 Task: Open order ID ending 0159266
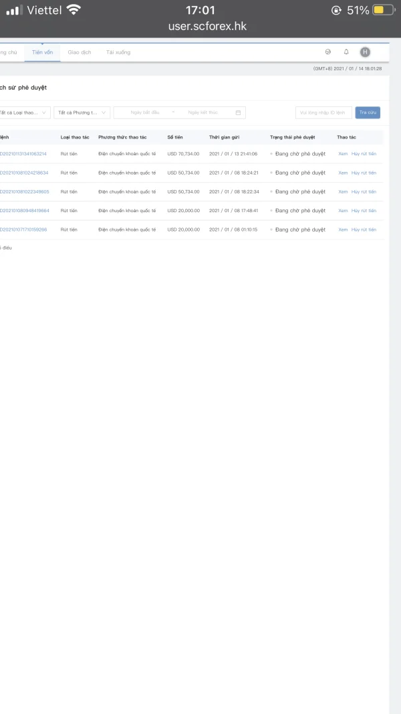pyautogui.click(x=23, y=230)
